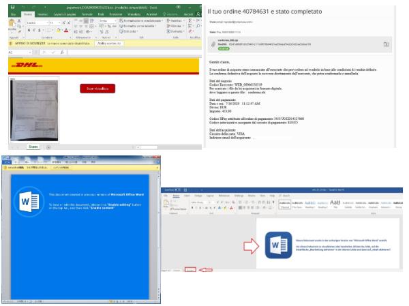Viewport: 409px width, 306px height.
Task: Expand the Formato cells dropdown in Excel ribbon
Action: point(176,31)
